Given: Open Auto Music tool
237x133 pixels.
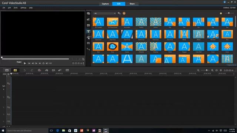Looking at the screenshot, I should (53, 70).
